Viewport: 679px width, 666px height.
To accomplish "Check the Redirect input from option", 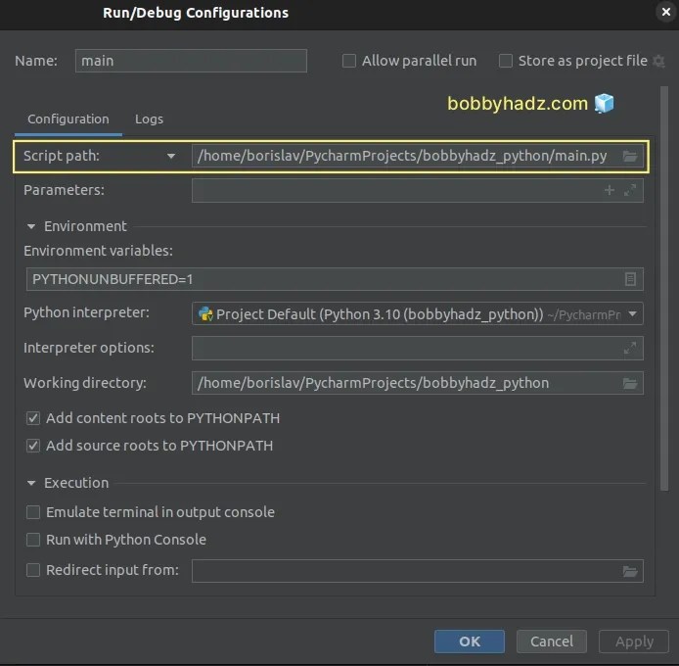I will pos(33,570).
